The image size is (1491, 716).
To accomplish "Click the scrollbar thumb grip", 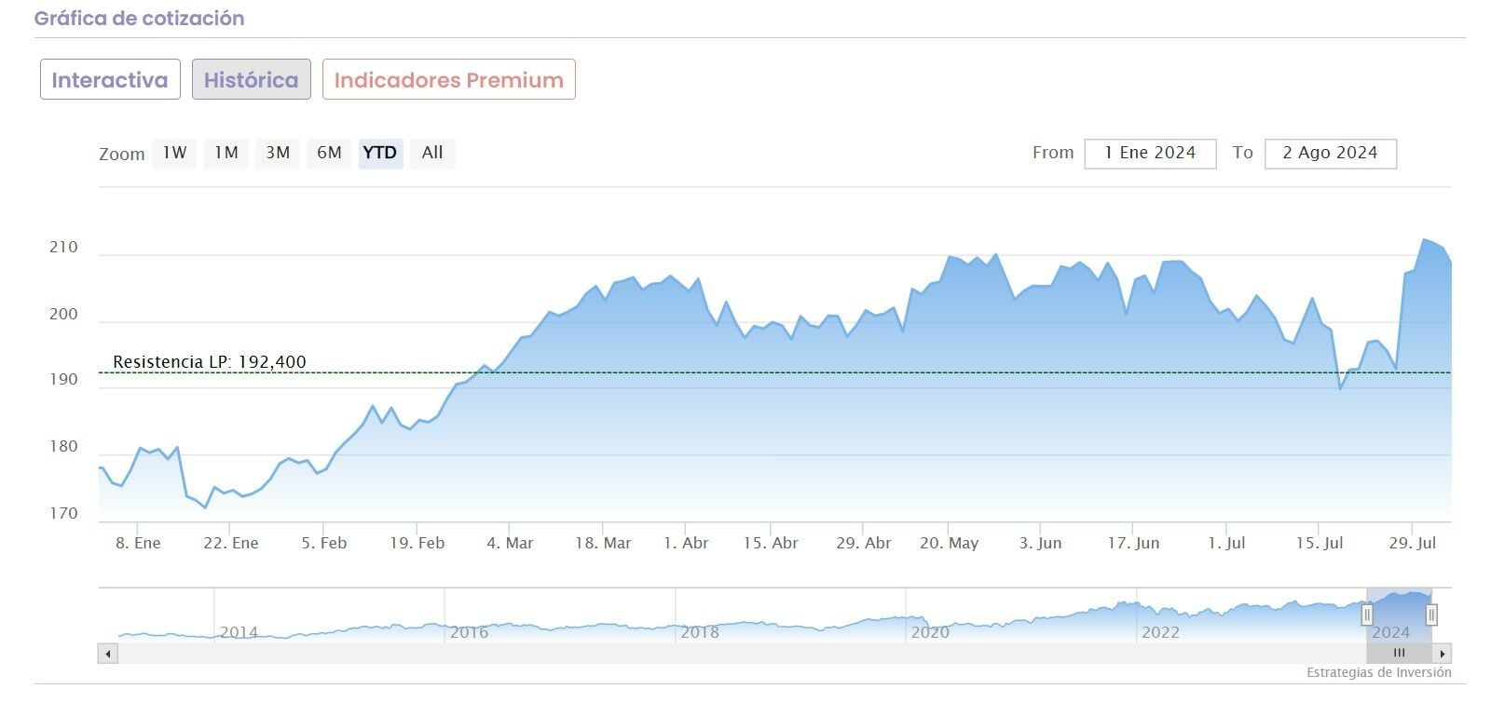I will 1399,654.
